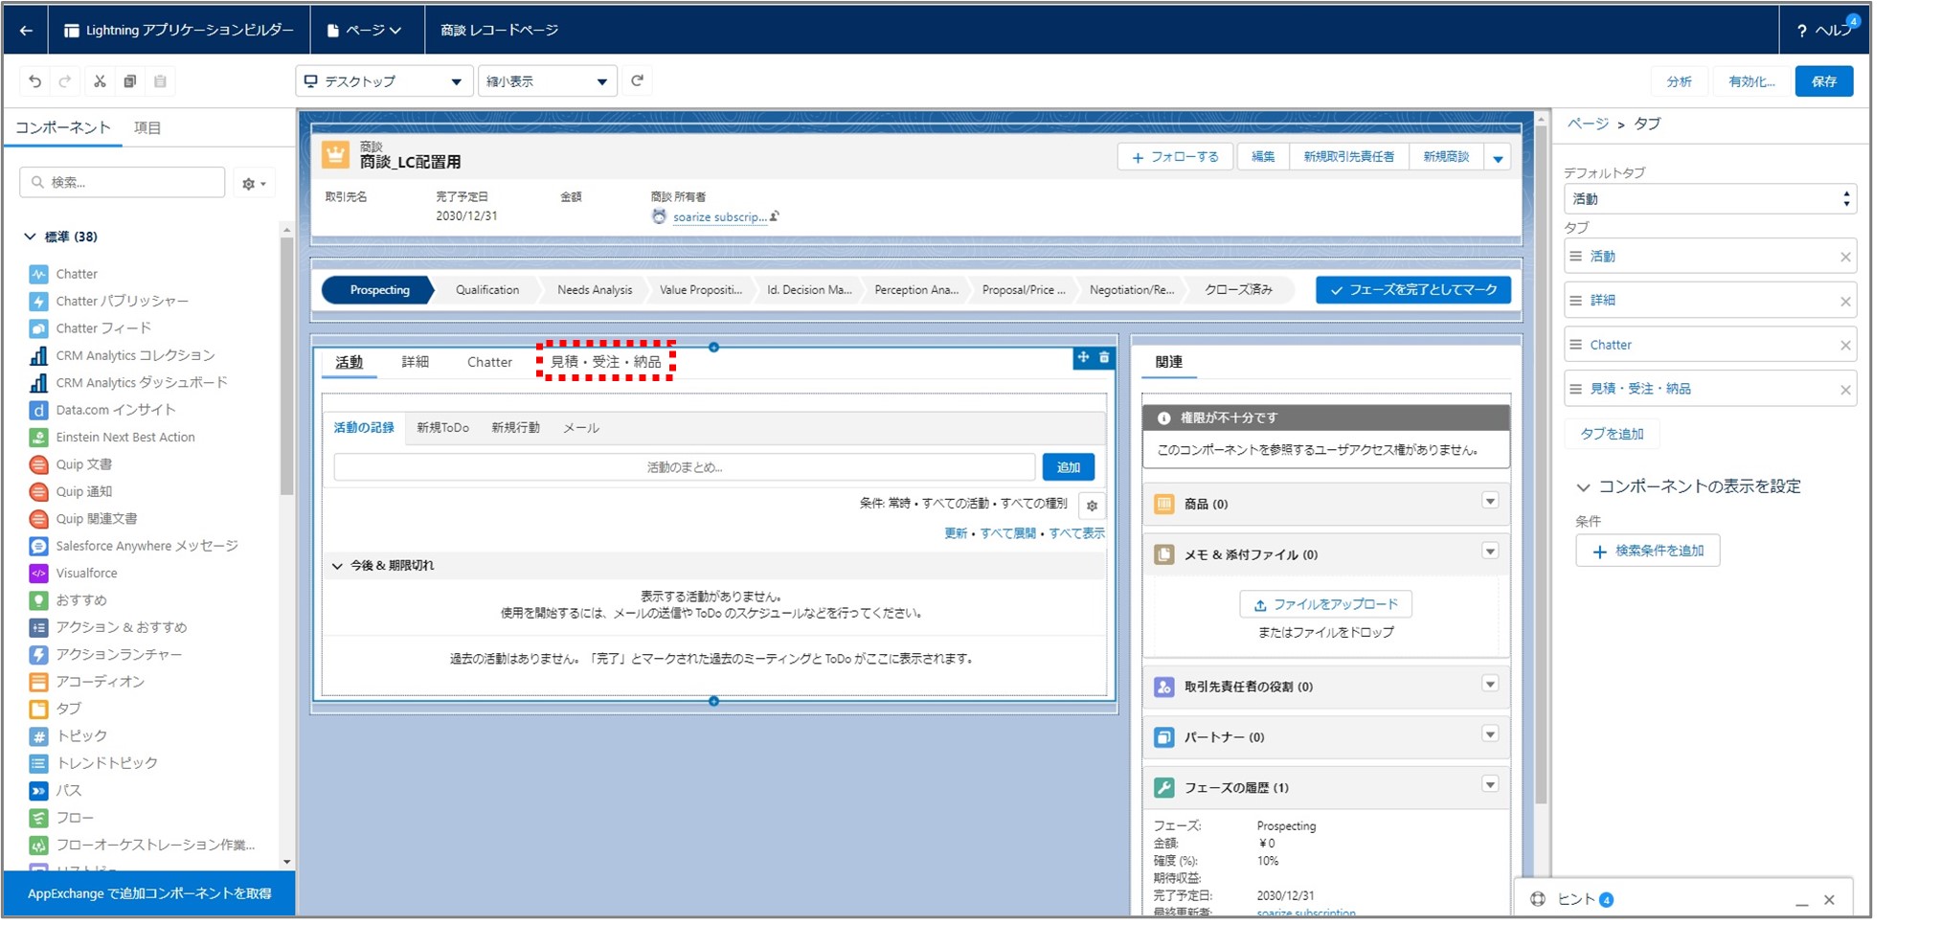Viewport: 1941px width, 925px height.
Task: Click the delete trash icon on tabs component
Action: pyautogui.click(x=1104, y=357)
